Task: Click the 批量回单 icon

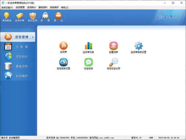Action: coord(113,46)
